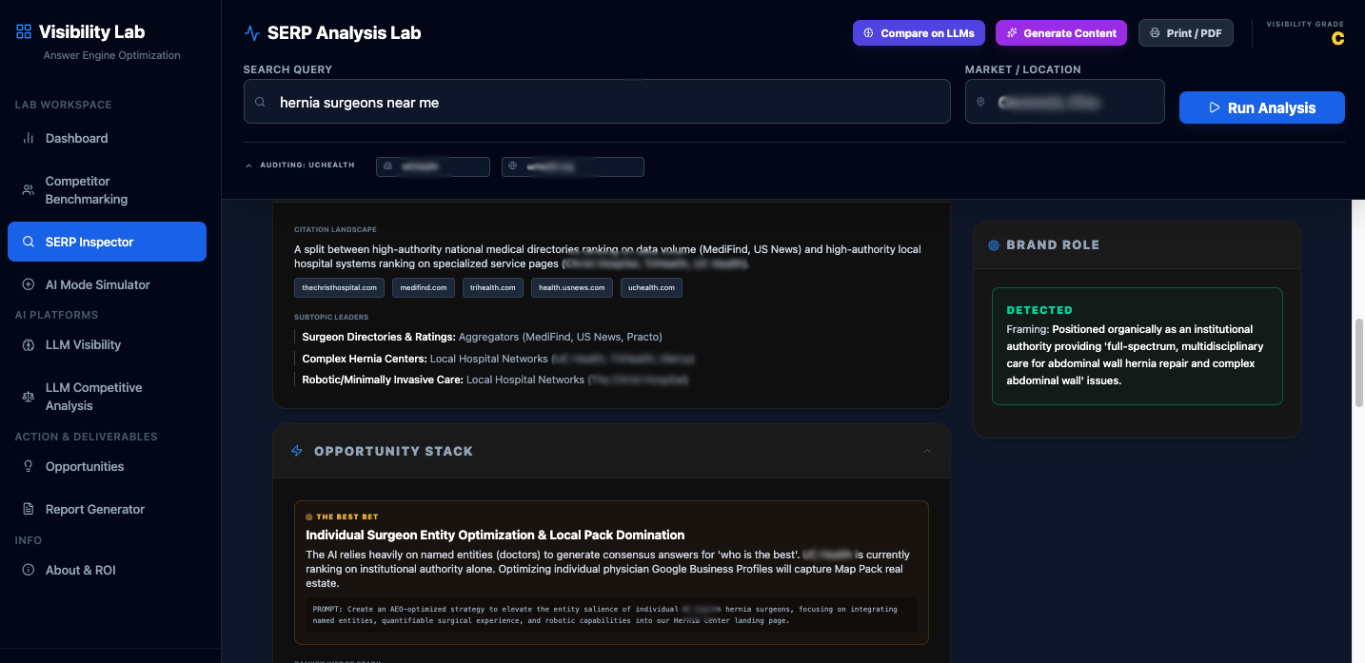Click the trihealth.com citation chip
The height and width of the screenshot is (663, 1365).
click(x=493, y=287)
